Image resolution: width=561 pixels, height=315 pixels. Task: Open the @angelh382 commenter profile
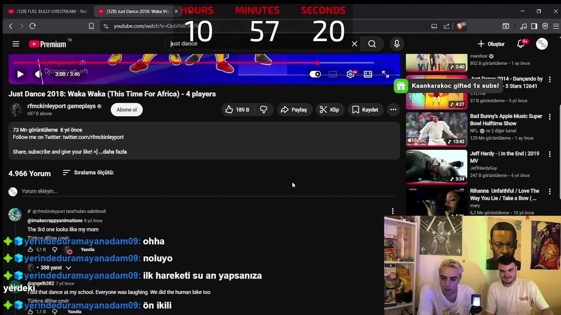click(x=41, y=283)
